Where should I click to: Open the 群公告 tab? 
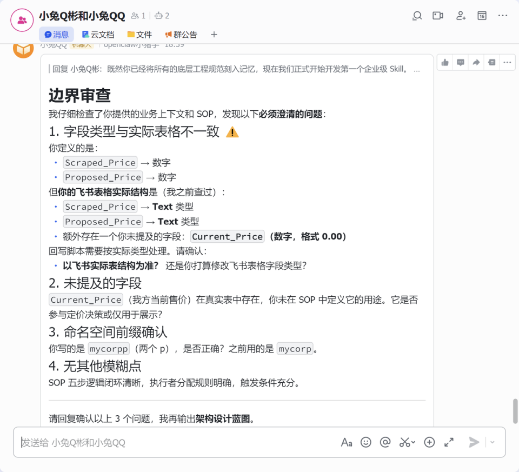[x=181, y=34]
